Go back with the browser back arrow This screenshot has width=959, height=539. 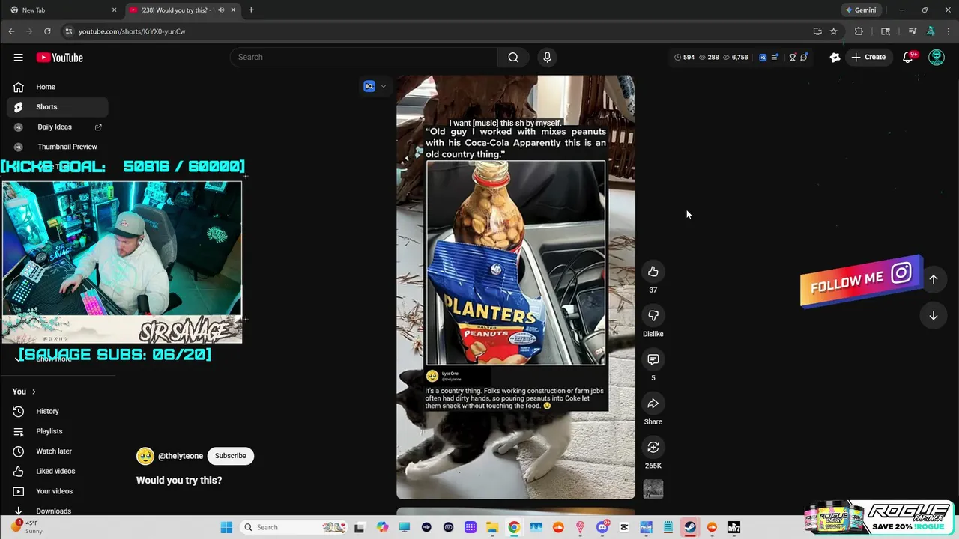pyautogui.click(x=11, y=31)
